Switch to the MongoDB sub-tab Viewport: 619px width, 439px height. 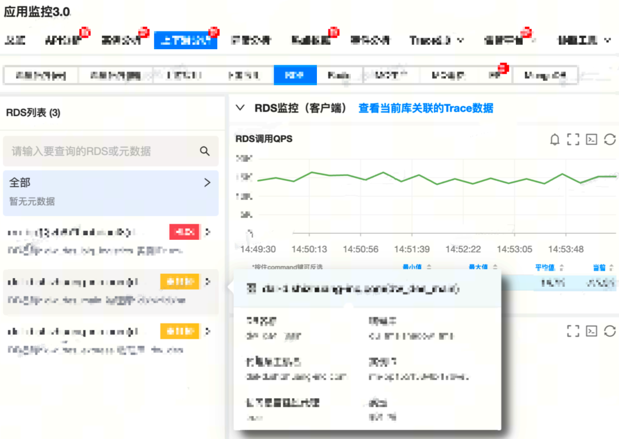tap(545, 75)
